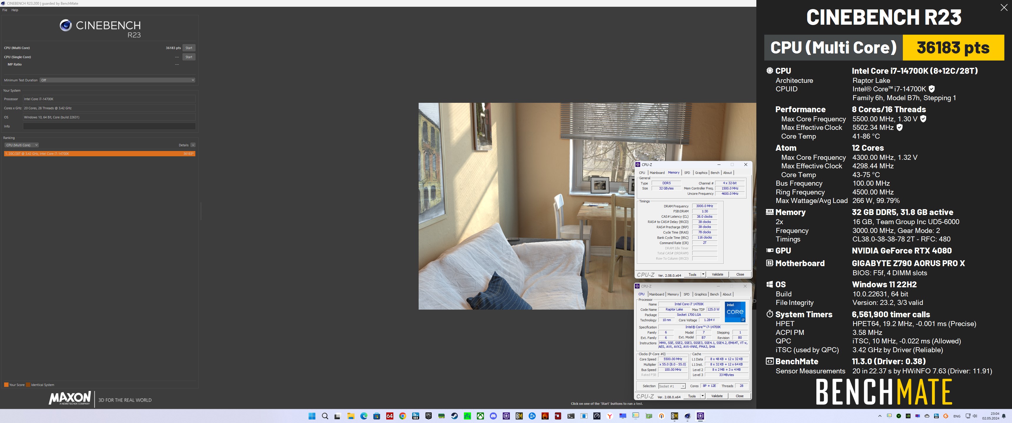The width and height of the screenshot is (1012, 423).
Task: Switch to active CPU-Z taskbar icon
Action: 700,416
